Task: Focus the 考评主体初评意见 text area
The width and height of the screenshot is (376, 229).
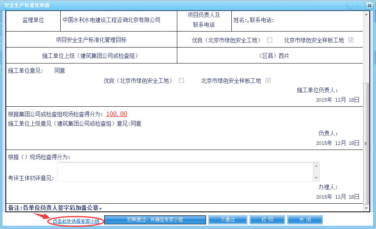Action: coord(185,172)
